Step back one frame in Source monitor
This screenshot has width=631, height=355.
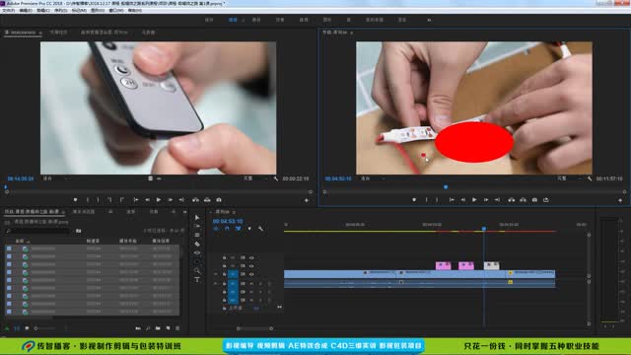pyautogui.click(x=147, y=199)
